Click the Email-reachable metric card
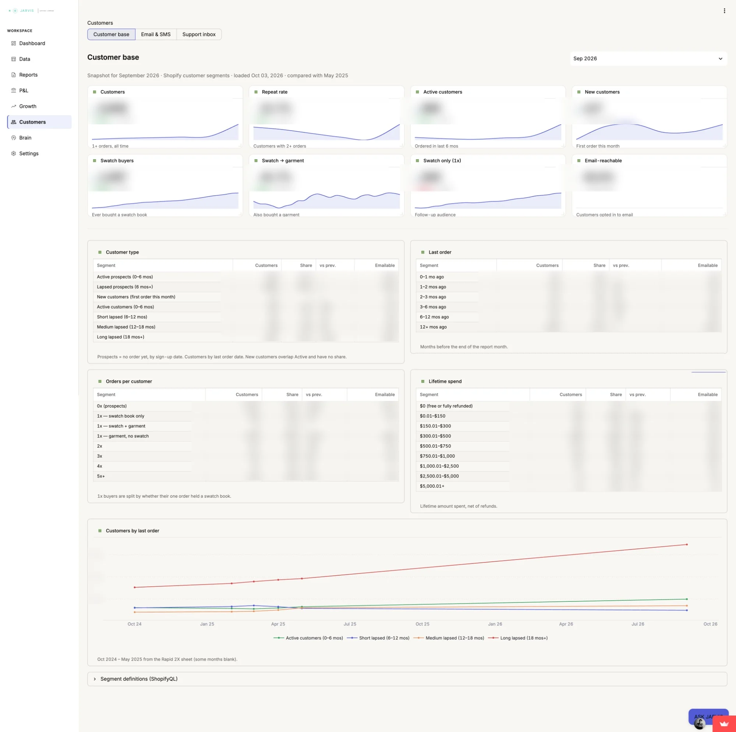736x732 pixels. tap(649, 185)
